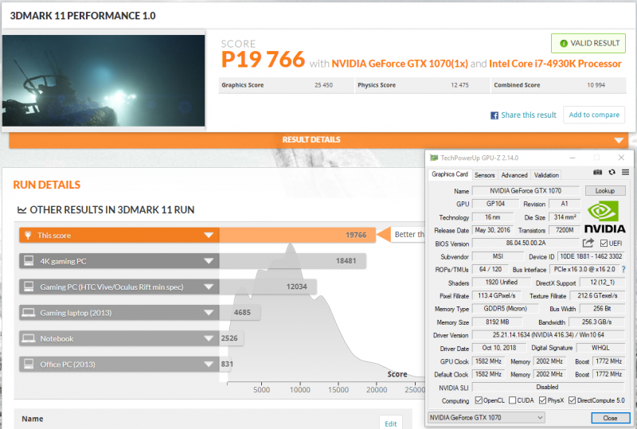637x429 pixels.
Task: Click the GPU-Z screenshot camera icon
Action: coord(598,173)
